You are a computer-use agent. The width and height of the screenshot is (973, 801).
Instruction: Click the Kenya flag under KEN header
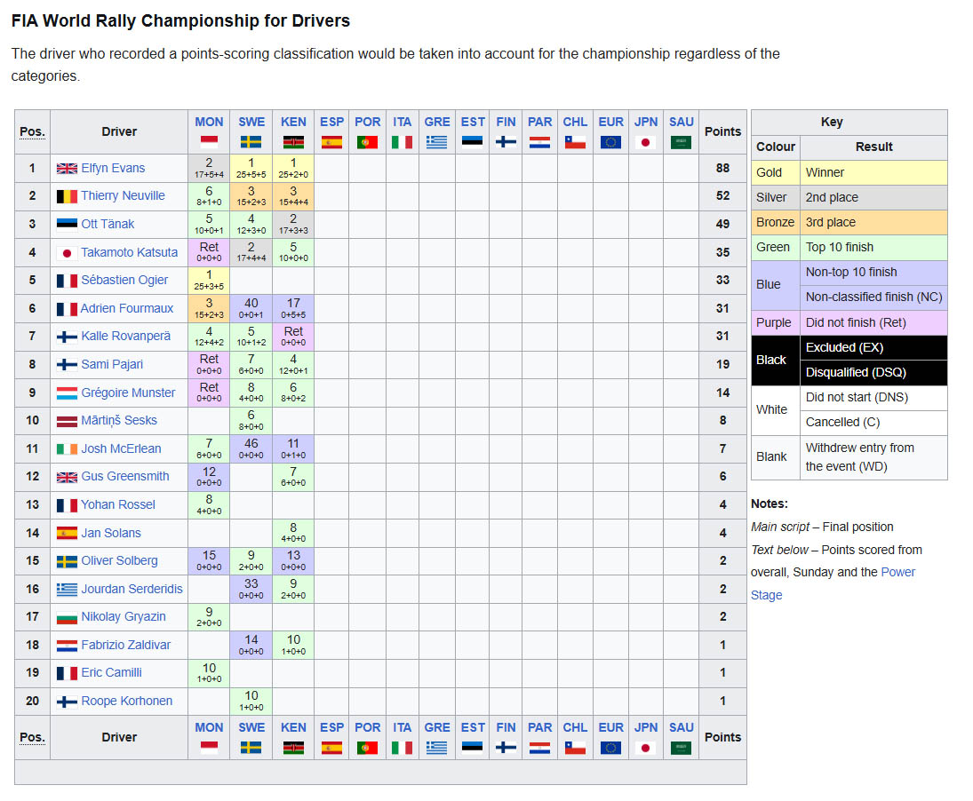coord(293,142)
